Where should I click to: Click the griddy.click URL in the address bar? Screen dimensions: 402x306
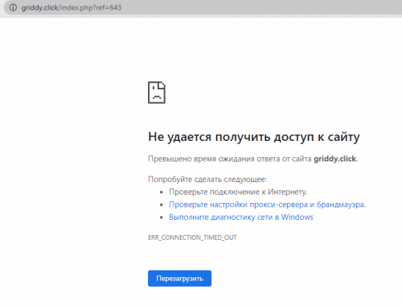tap(72, 7)
